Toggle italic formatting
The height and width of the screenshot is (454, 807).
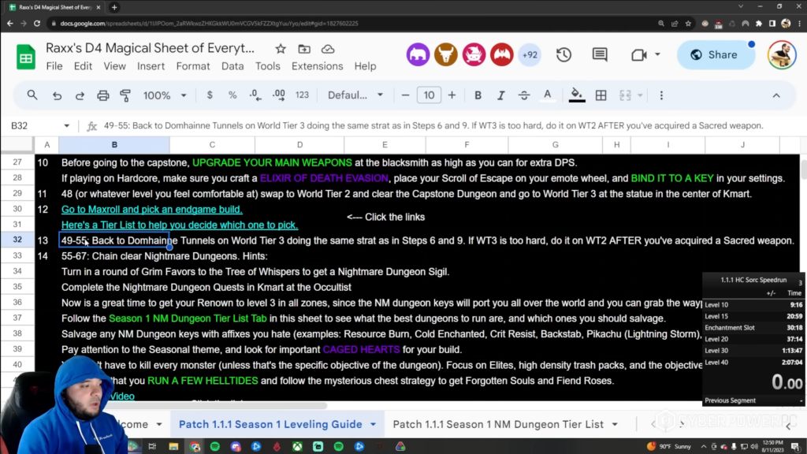click(500, 95)
